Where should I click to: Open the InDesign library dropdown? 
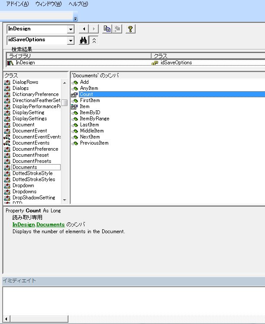71,29
